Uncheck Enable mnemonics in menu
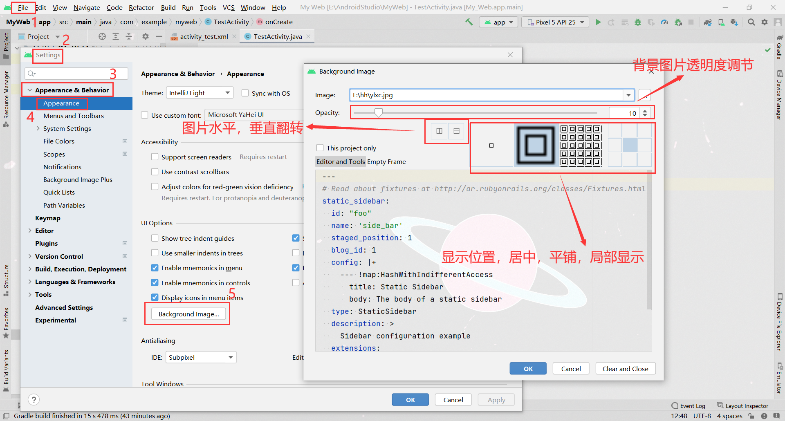 tap(155, 268)
